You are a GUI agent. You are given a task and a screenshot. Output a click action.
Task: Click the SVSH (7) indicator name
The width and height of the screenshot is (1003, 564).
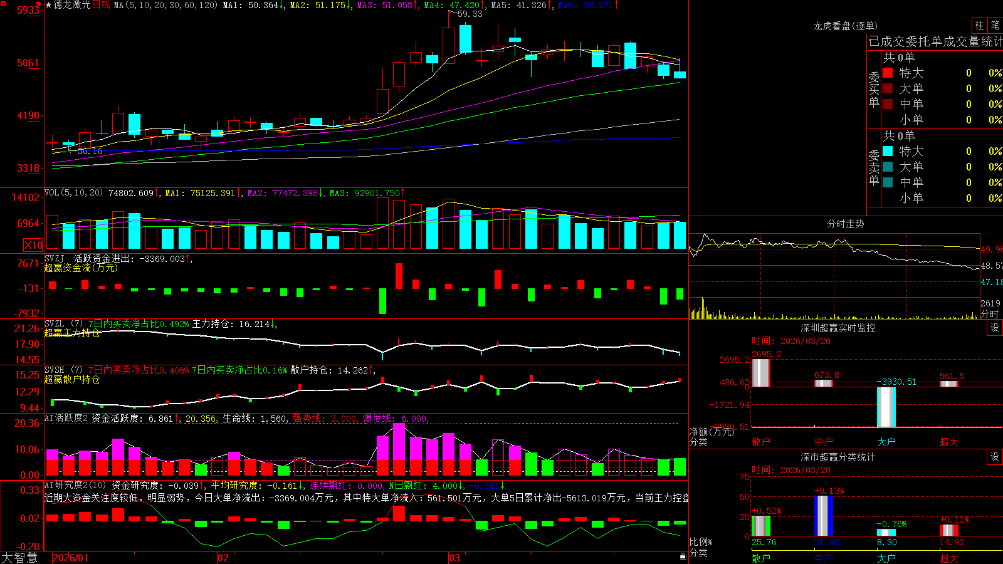pyautogui.click(x=64, y=370)
